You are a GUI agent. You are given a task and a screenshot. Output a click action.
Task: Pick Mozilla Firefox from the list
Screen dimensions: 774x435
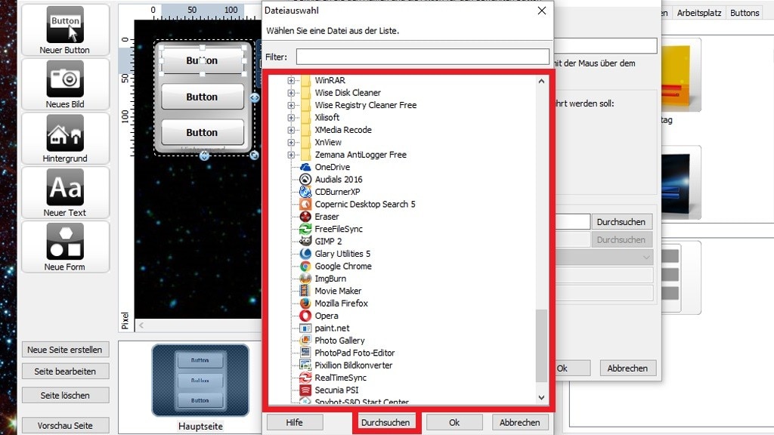click(x=341, y=303)
